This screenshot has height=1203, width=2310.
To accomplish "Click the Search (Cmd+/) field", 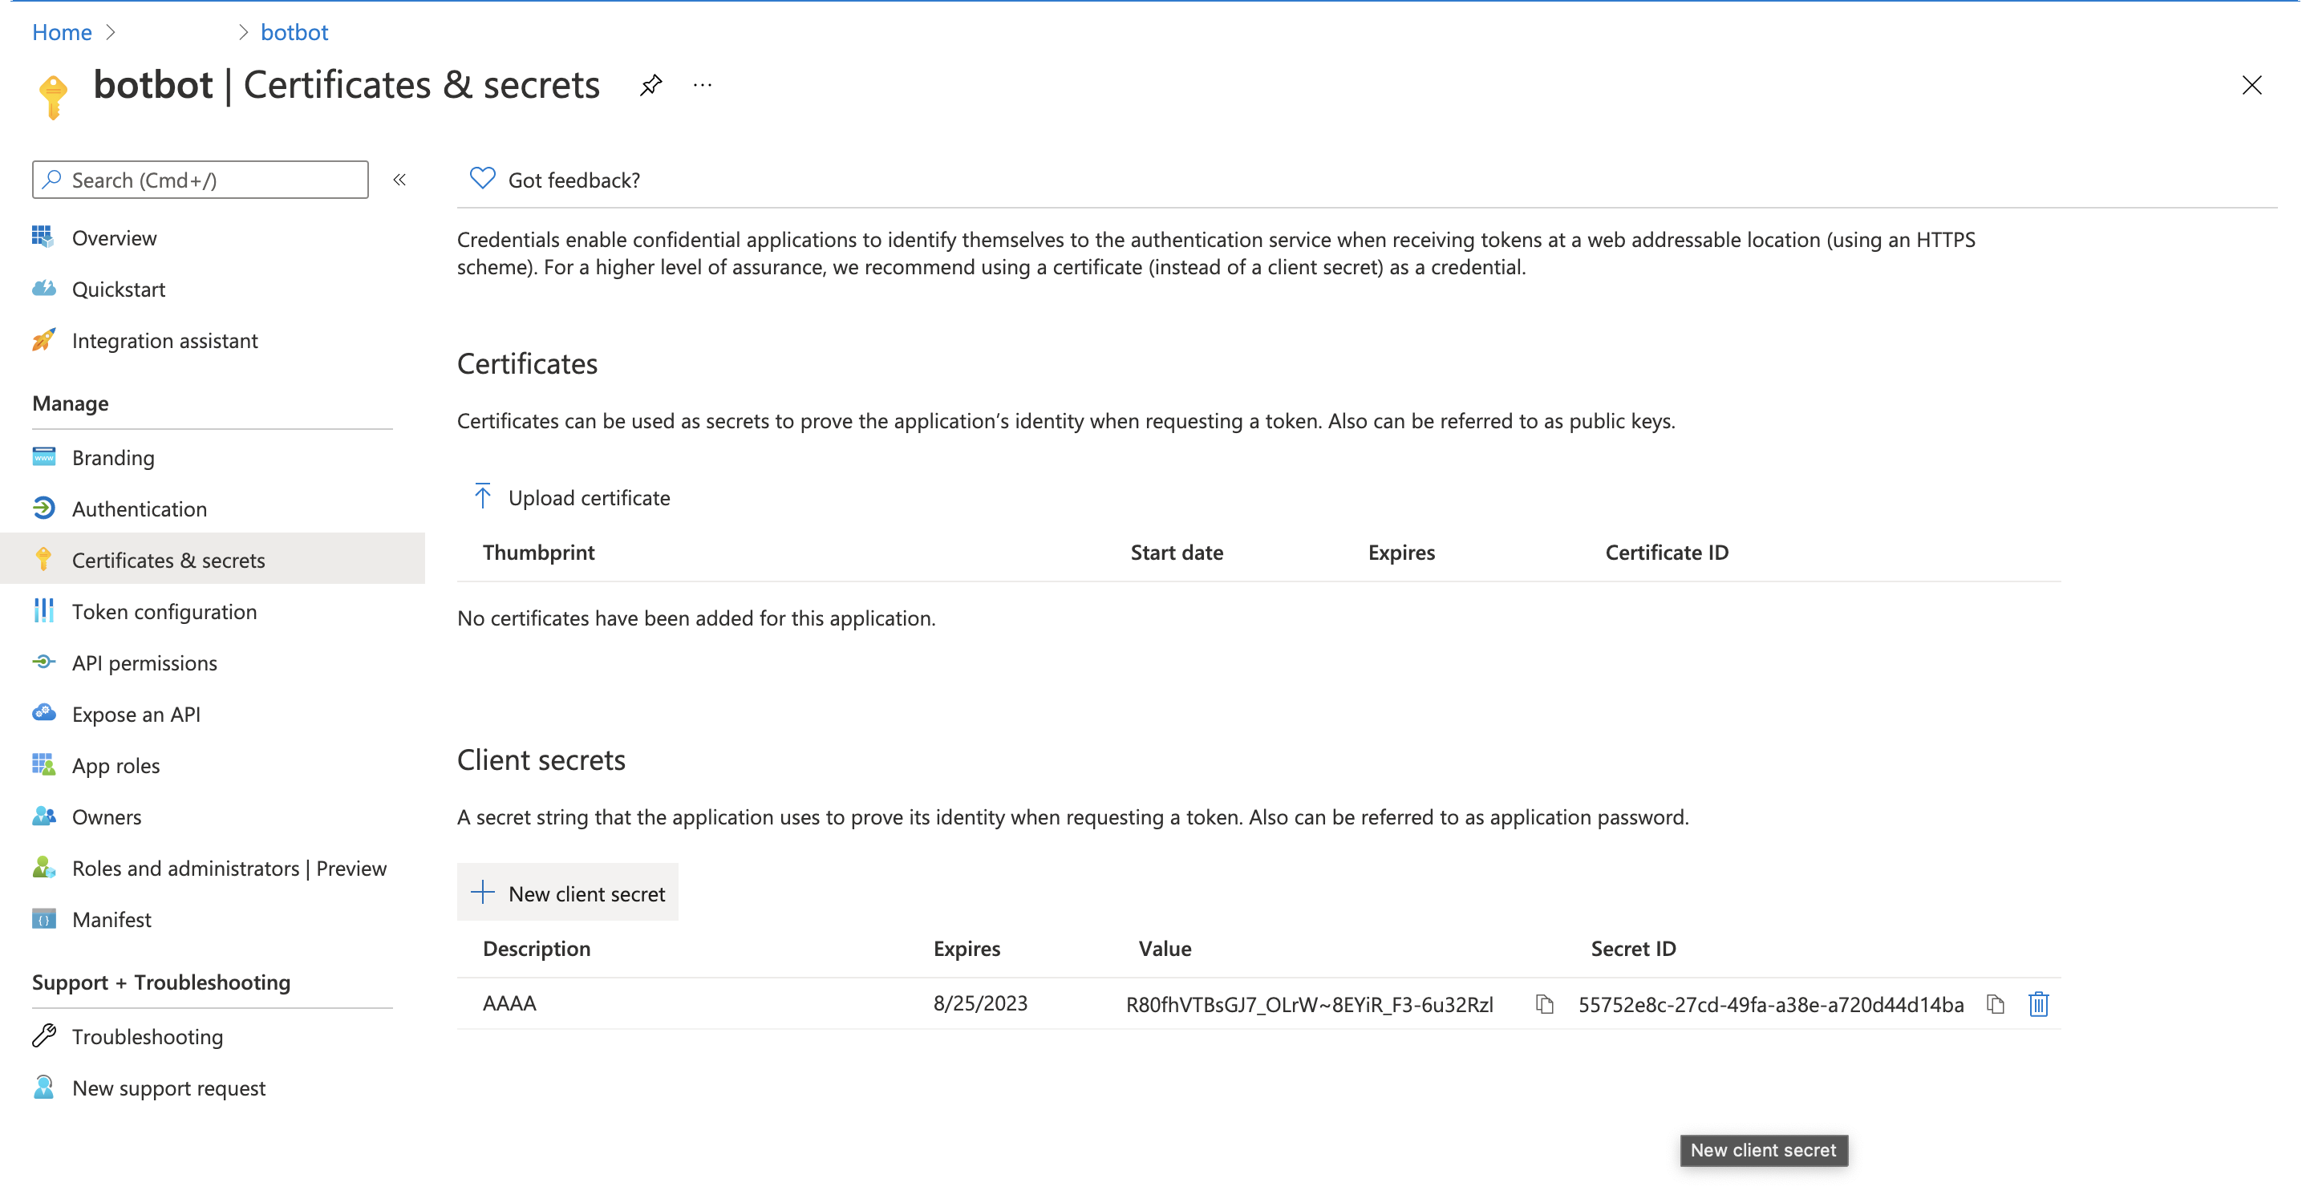I will [200, 180].
